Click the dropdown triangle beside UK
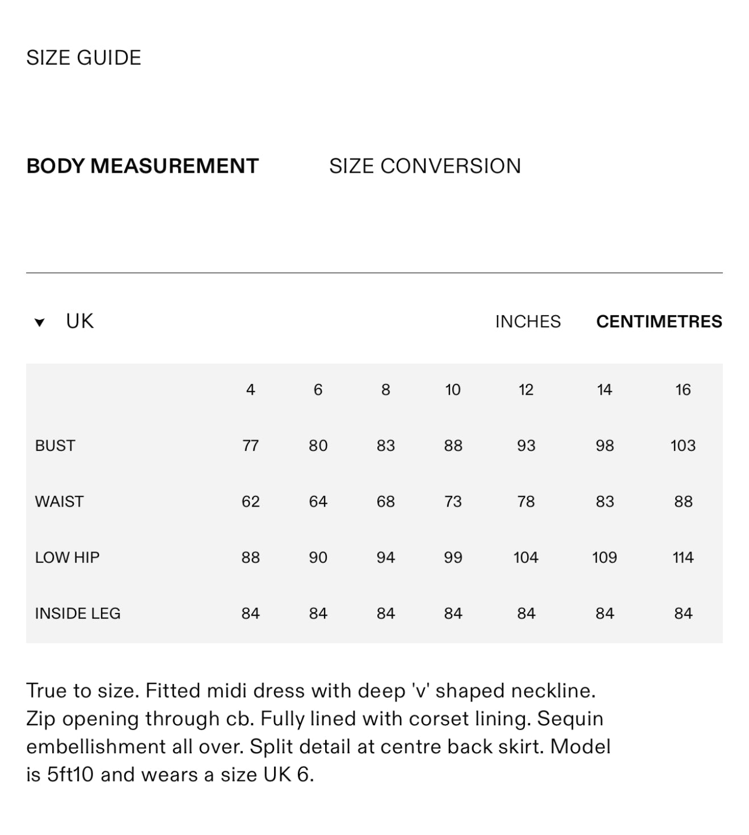Screen dimensions: 749x835 pyautogui.click(x=39, y=323)
